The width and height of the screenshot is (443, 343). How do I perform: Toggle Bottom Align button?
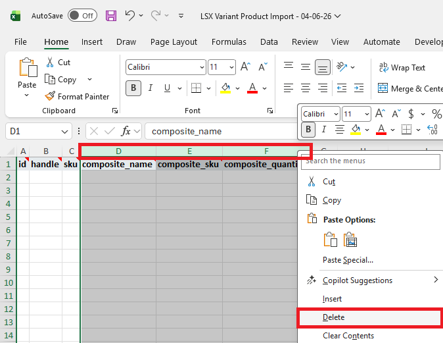click(x=323, y=67)
